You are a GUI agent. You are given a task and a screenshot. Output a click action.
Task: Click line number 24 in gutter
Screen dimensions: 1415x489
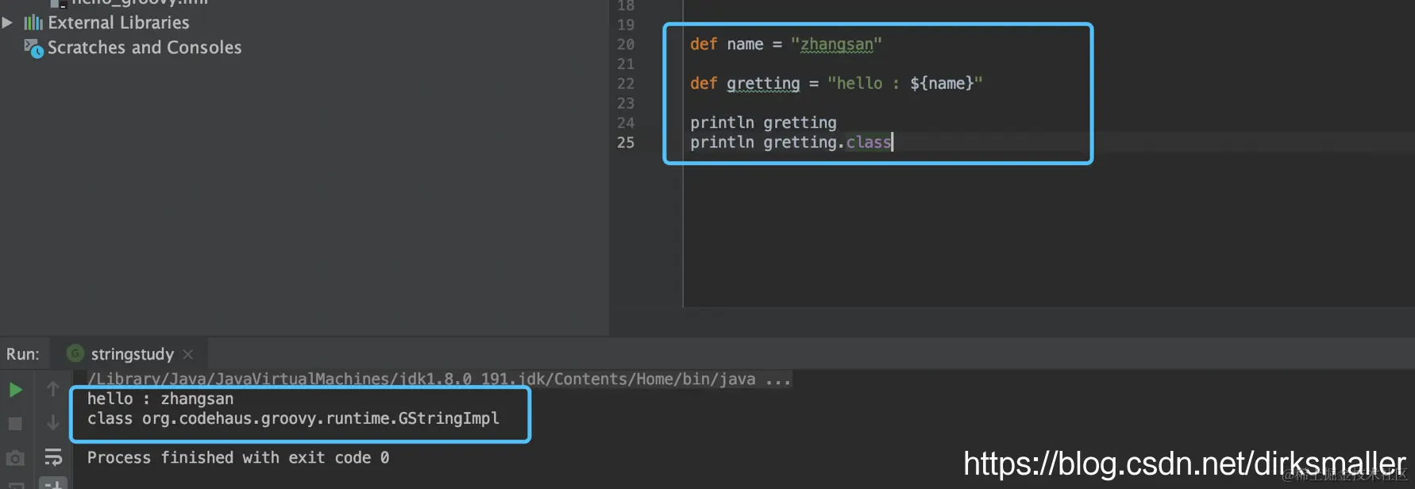[x=626, y=122]
